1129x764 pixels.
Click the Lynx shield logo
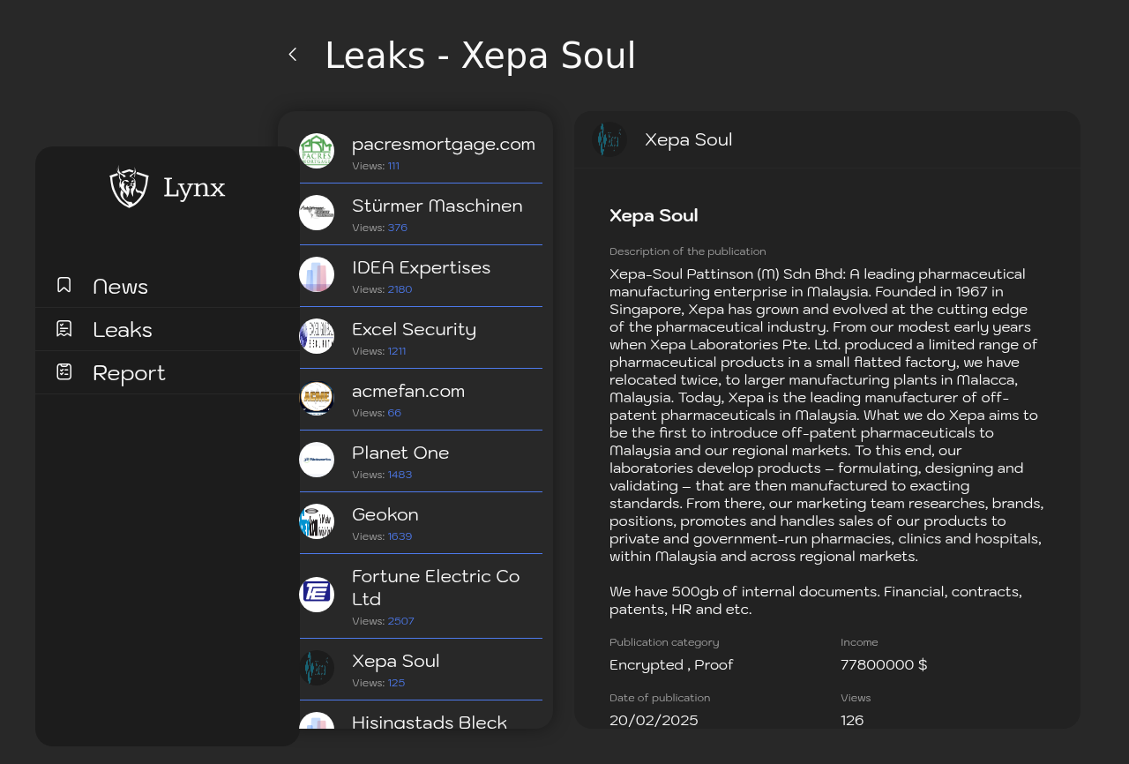(129, 187)
